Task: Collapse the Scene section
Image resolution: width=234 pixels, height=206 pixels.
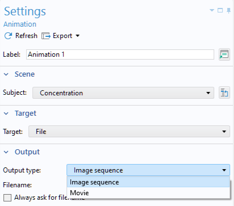Action: pos(6,74)
